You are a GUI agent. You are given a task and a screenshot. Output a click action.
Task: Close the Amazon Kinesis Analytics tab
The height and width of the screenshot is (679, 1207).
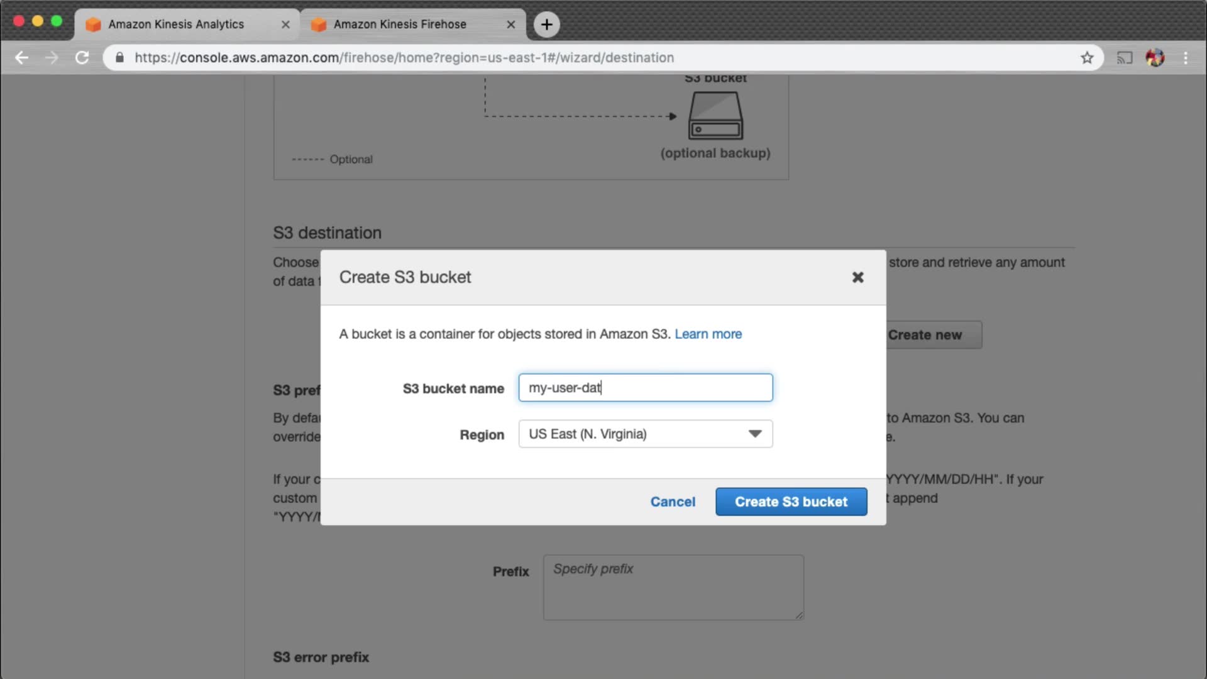[285, 25]
